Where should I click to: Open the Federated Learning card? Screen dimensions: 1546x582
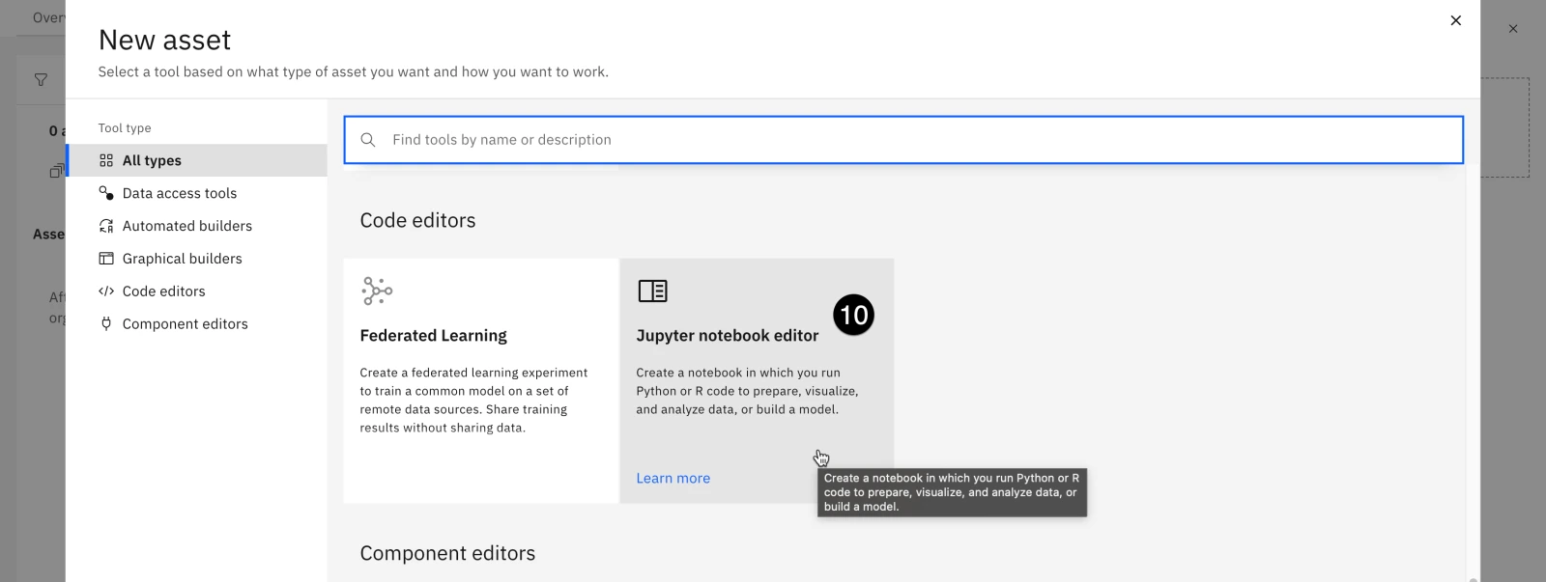pos(481,380)
